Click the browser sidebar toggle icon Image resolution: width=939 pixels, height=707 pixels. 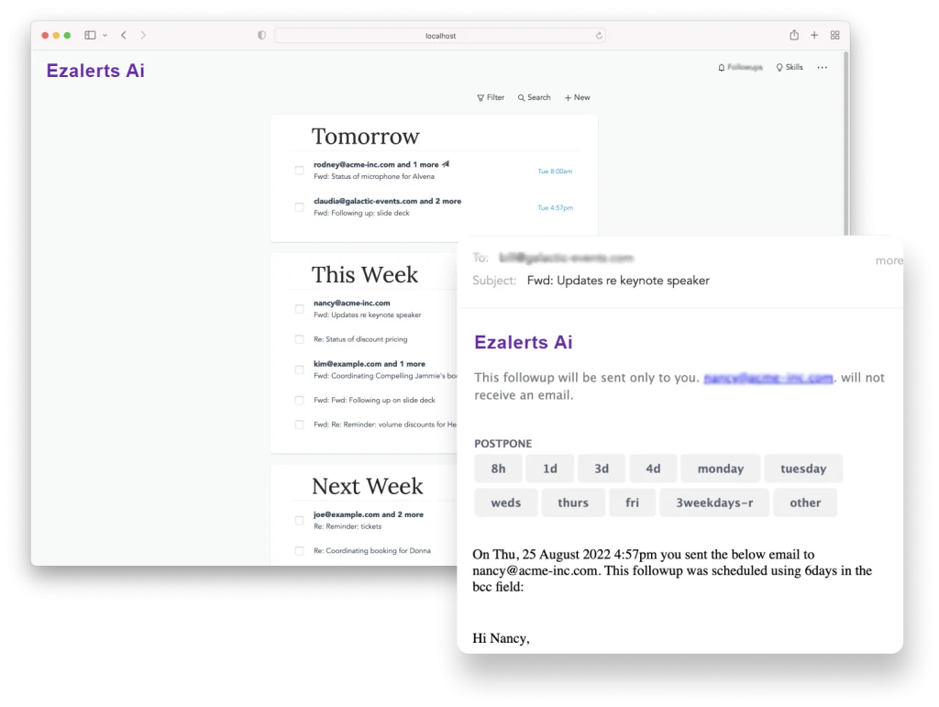click(90, 36)
